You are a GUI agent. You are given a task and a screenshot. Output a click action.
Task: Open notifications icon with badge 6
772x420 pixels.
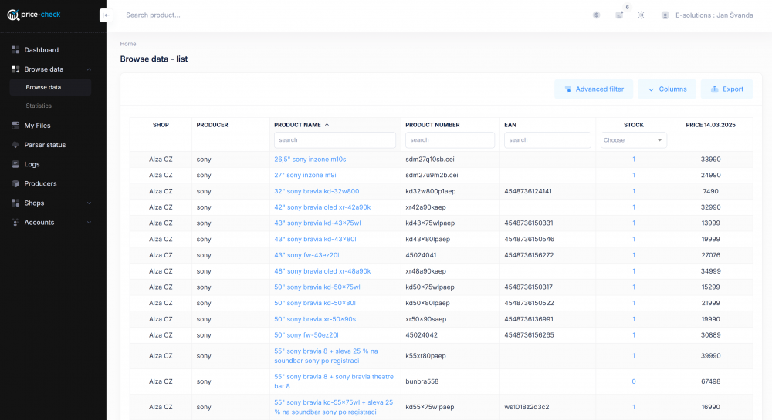619,15
